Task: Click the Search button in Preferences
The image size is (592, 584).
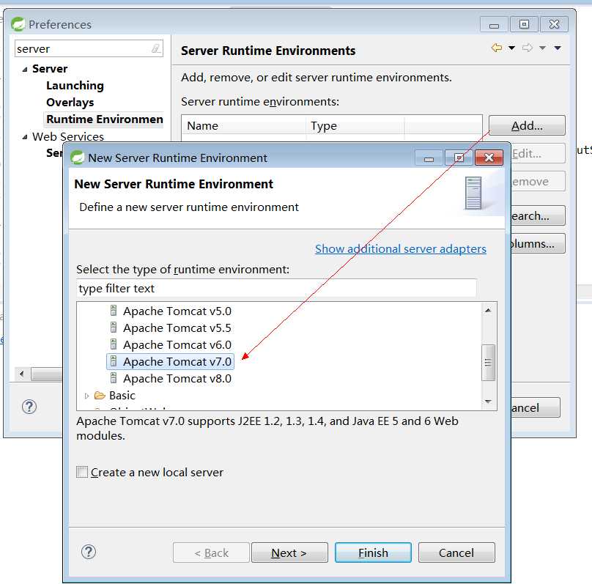Action: click(538, 215)
